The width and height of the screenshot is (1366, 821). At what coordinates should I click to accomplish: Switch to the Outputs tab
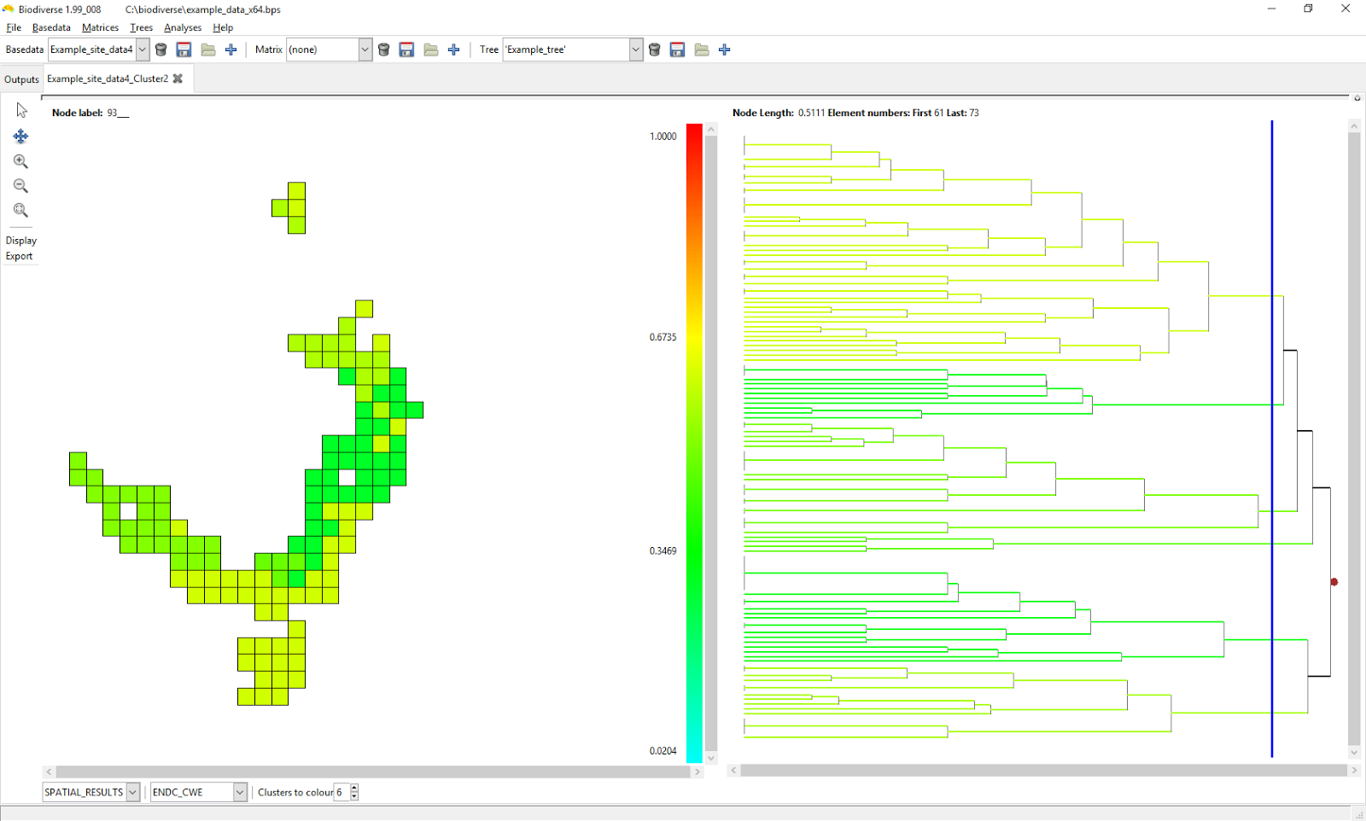[x=21, y=79]
